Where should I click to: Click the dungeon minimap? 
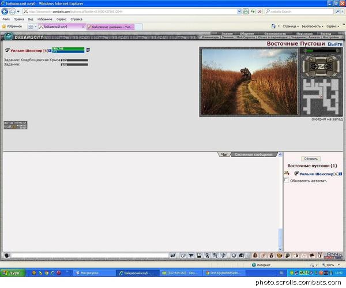[321, 96]
